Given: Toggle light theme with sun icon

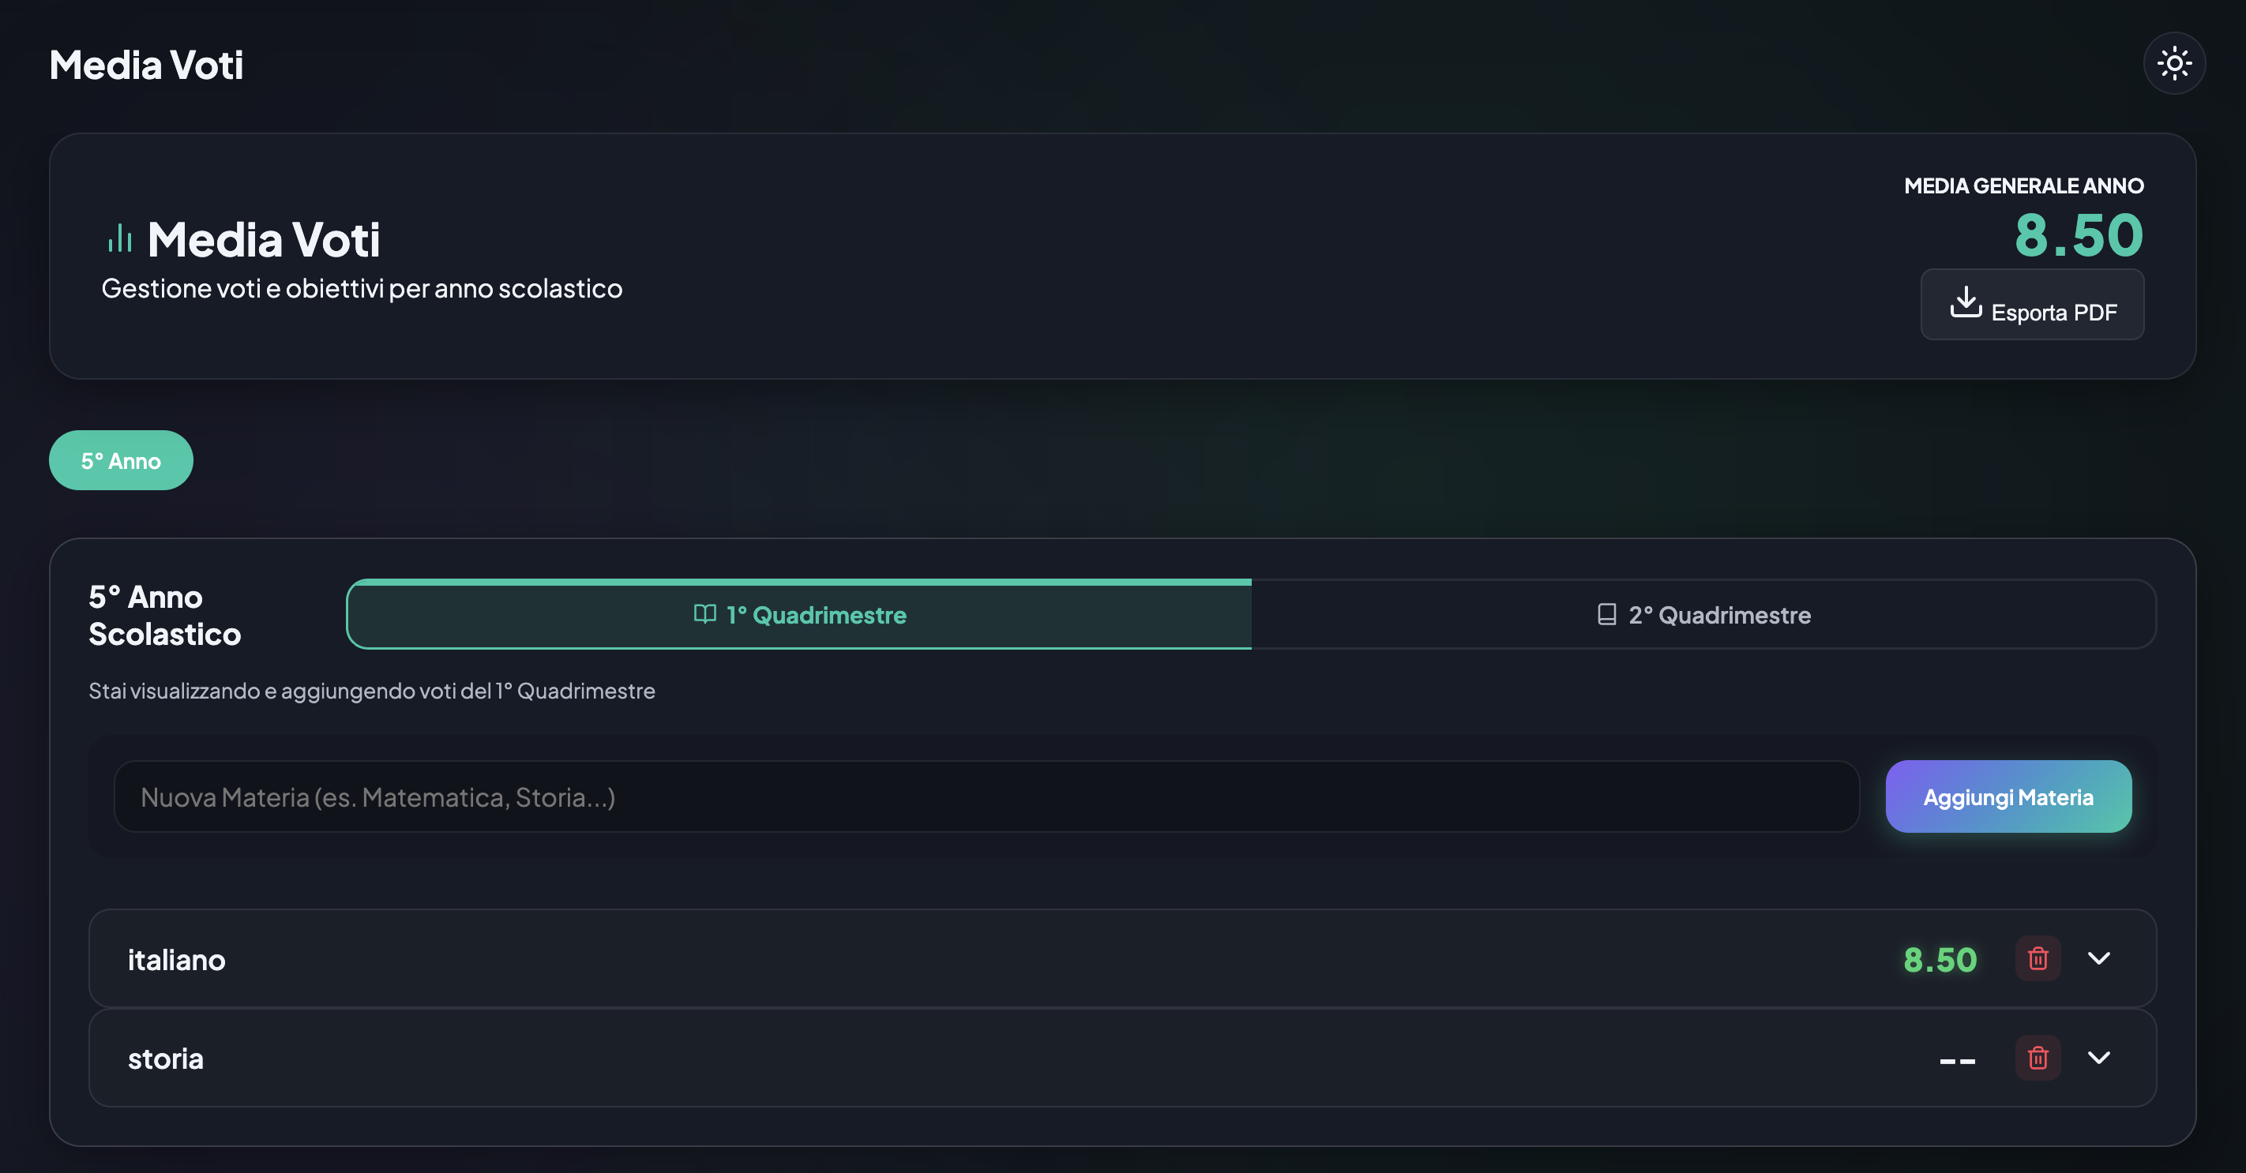Looking at the screenshot, I should 2173,62.
